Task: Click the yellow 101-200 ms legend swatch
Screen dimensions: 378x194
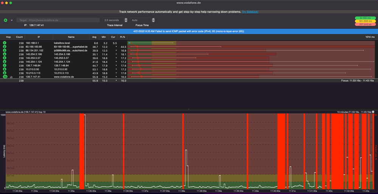Action: [x=366, y=21]
